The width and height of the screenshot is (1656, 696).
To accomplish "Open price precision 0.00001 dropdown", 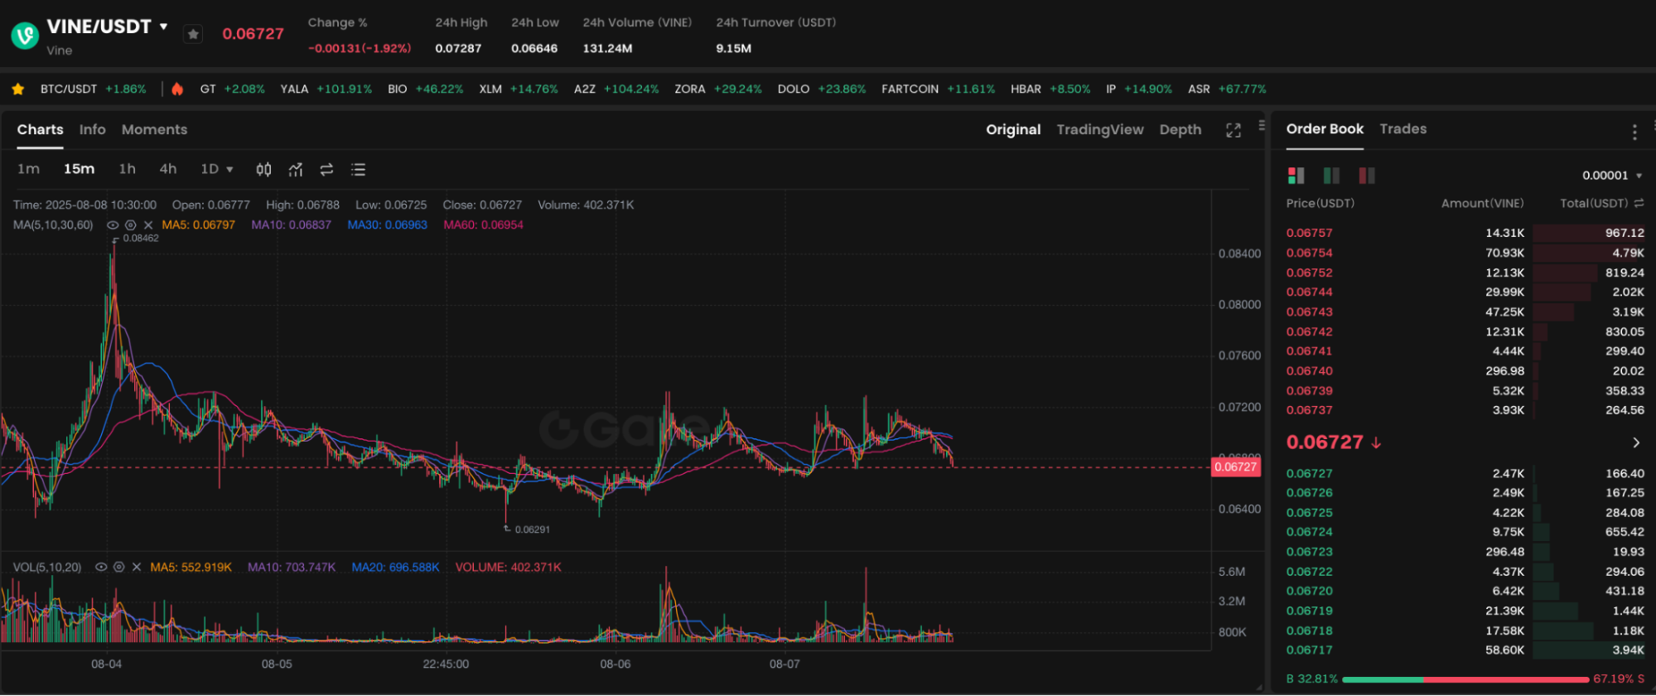I will click(x=1612, y=176).
